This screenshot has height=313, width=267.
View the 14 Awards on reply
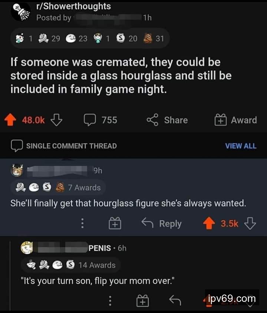pyautogui.click(x=70, y=265)
